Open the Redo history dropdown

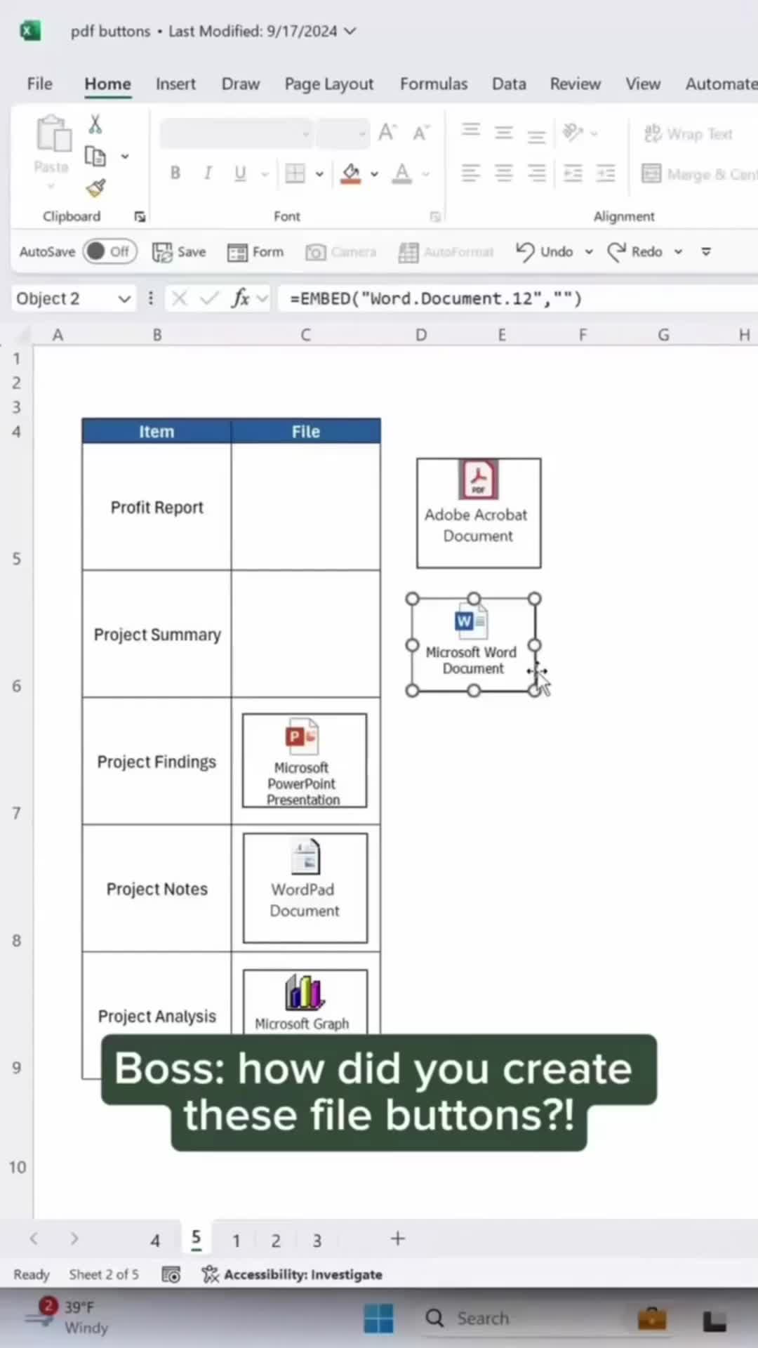point(678,252)
